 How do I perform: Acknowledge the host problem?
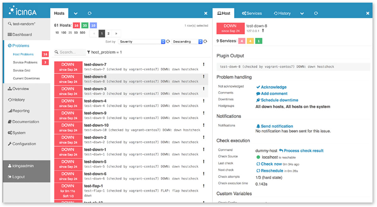271,87
